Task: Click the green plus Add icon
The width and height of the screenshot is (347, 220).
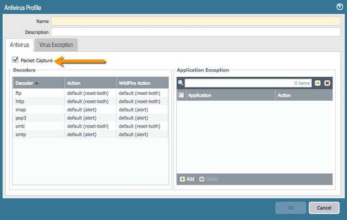Action: [182, 179]
